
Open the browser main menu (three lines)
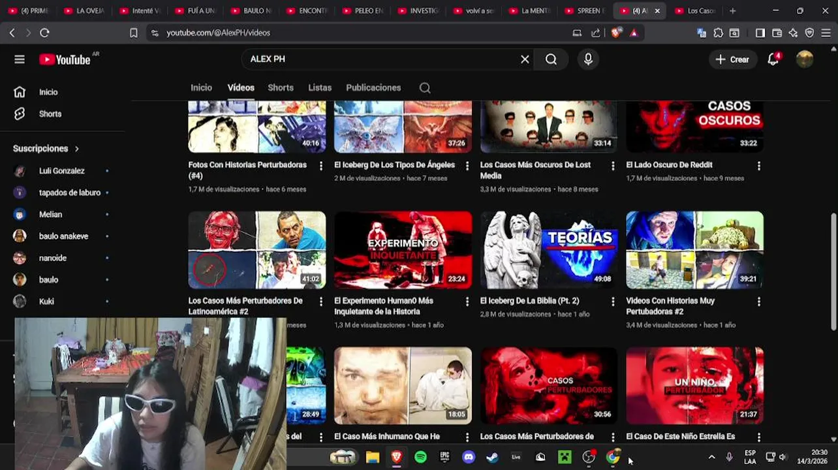click(x=826, y=33)
